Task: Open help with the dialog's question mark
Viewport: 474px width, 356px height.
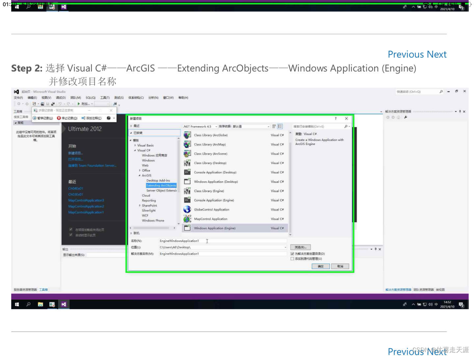Action: click(336, 119)
